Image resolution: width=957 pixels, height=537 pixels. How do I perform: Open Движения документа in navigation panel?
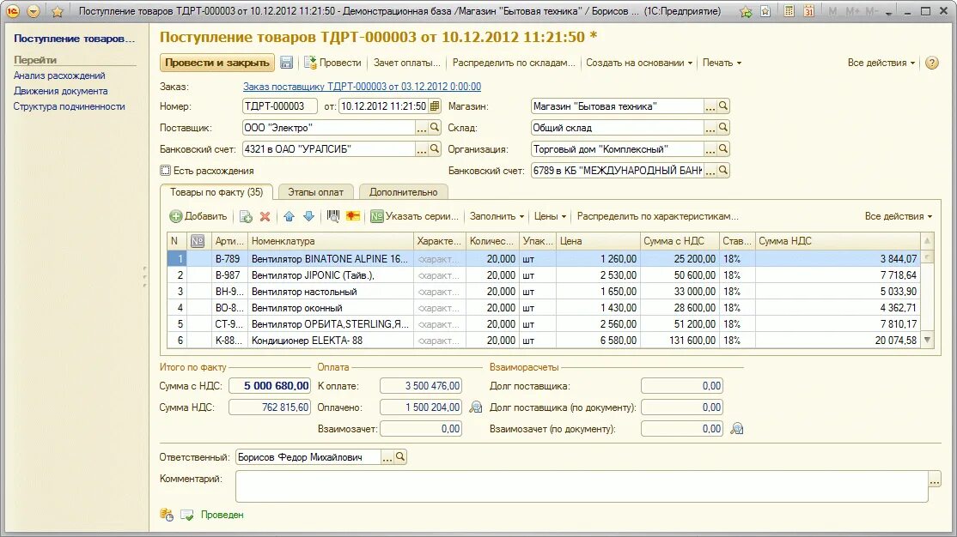(x=60, y=91)
